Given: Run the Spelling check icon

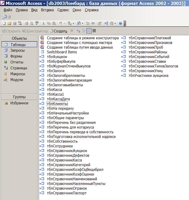Looking at the screenshot, I should click(37, 23).
